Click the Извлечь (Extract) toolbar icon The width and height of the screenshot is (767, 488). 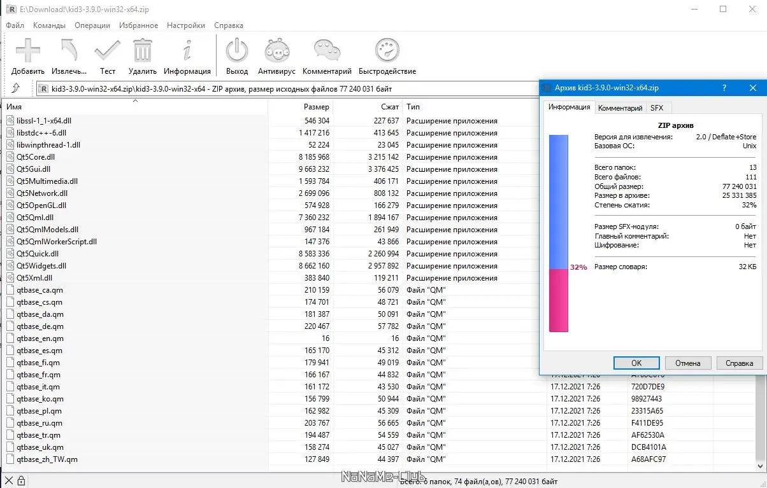(69, 50)
